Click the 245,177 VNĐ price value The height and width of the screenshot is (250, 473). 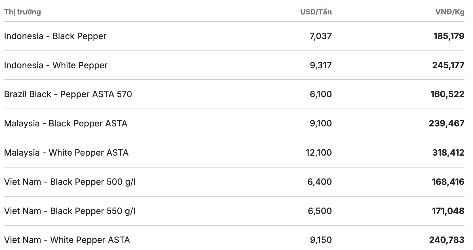(x=448, y=65)
